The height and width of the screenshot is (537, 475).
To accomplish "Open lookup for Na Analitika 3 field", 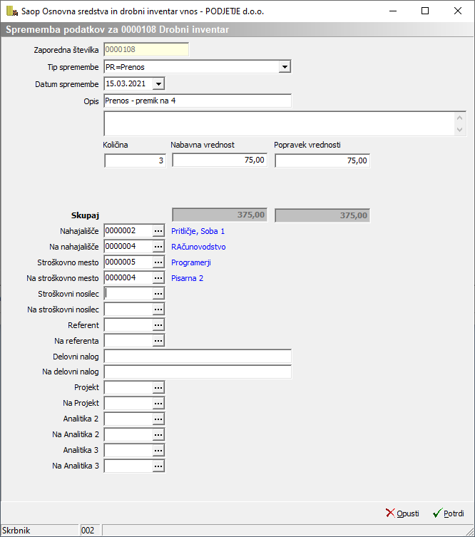I will click(158, 466).
